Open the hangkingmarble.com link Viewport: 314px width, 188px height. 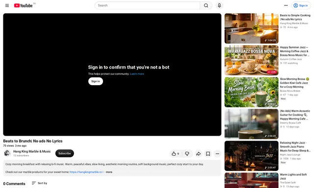pos(87,172)
